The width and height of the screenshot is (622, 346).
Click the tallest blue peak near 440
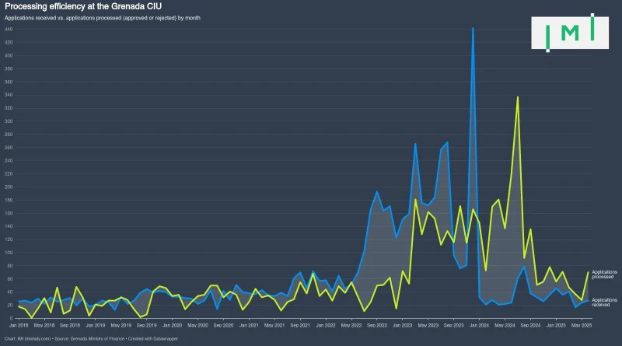(x=473, y=29)
